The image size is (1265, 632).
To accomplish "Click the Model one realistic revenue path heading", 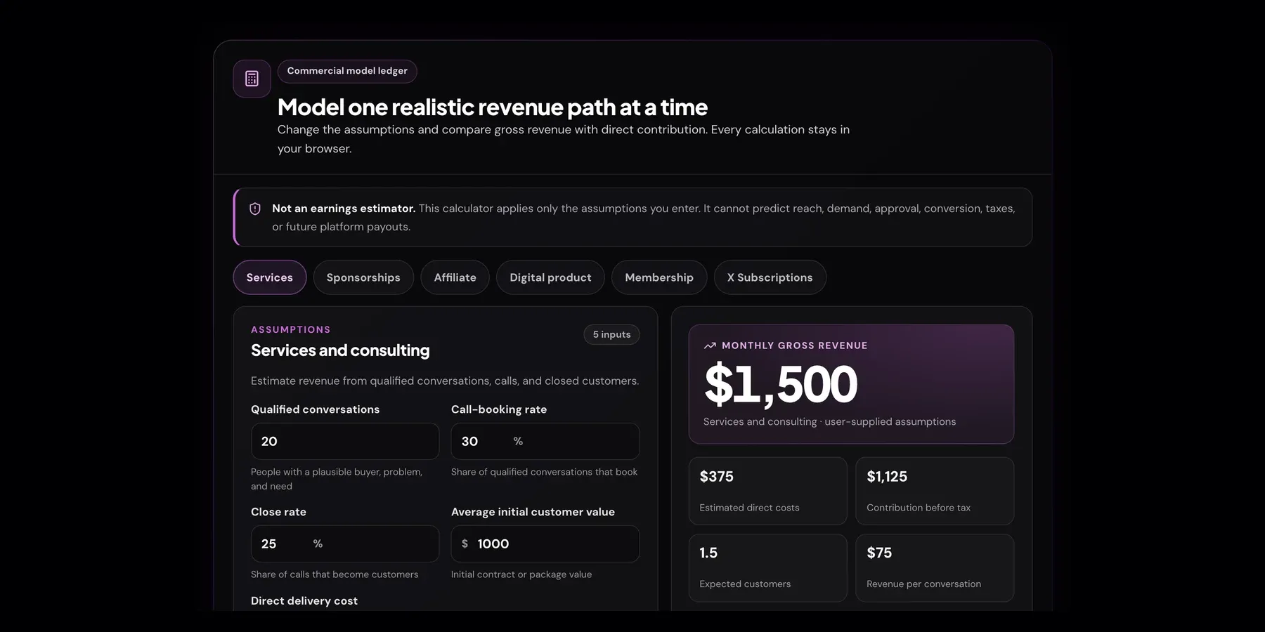I will pos(492,107).
